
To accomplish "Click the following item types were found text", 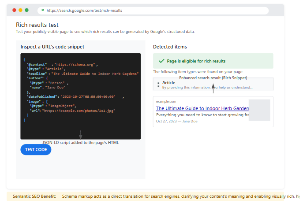I will [x=198, y=72].
